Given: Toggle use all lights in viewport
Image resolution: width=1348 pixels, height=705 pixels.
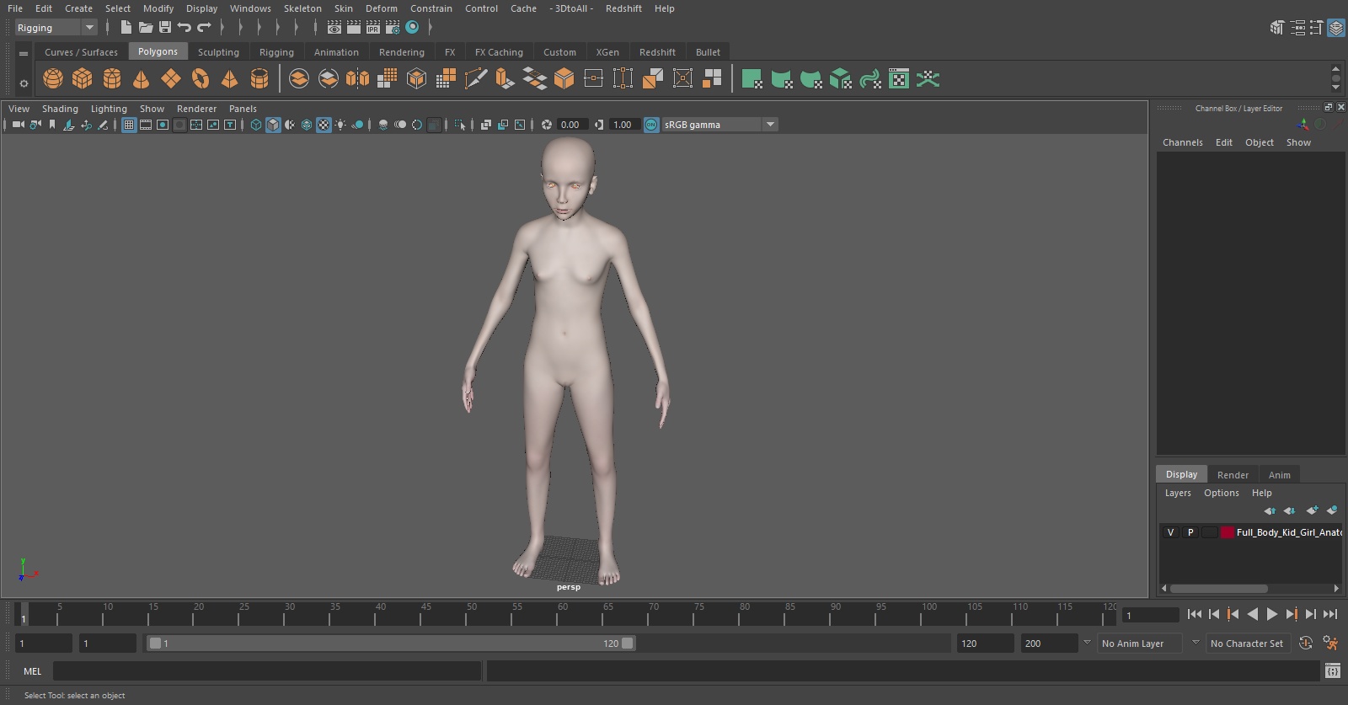Looking at the screenshot, I should 340,125.
